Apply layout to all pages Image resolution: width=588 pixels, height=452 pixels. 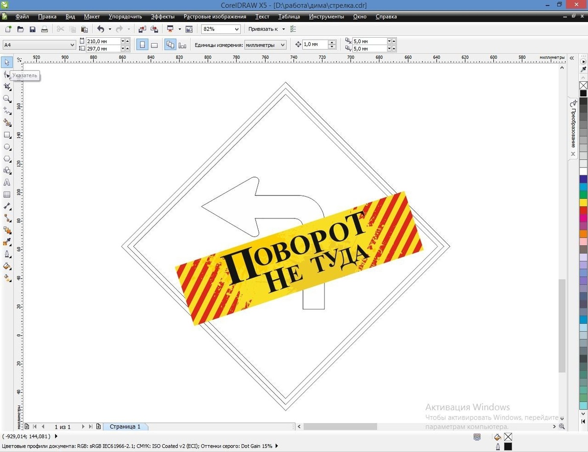pos(171,45)
